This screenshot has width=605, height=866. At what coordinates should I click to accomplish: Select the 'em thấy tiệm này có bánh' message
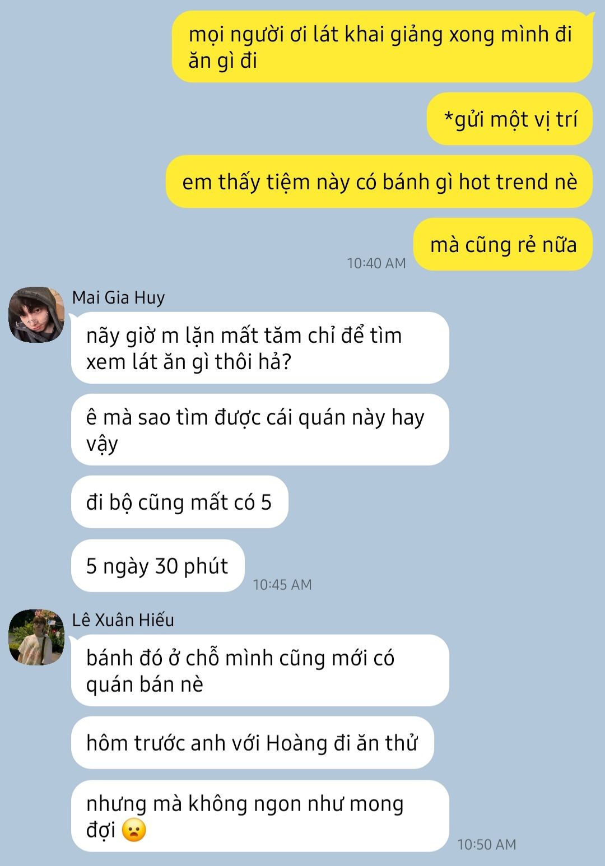379,181
